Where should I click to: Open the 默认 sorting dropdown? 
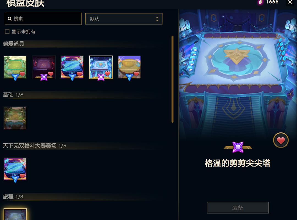point(124,19)
